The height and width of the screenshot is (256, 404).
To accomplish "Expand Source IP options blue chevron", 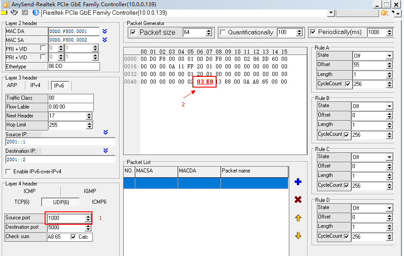I will coord(106,132).
